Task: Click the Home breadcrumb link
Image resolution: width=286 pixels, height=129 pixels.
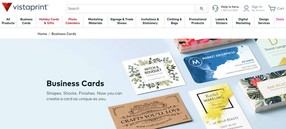Action: 42,34
